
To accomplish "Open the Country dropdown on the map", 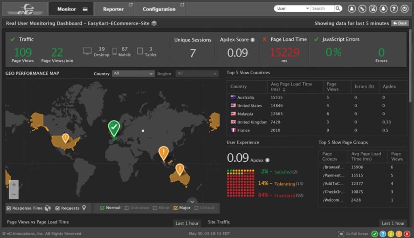I will (133, 73).
